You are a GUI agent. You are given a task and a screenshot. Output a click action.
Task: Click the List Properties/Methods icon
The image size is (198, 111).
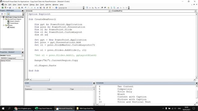(x=87, y=8)
